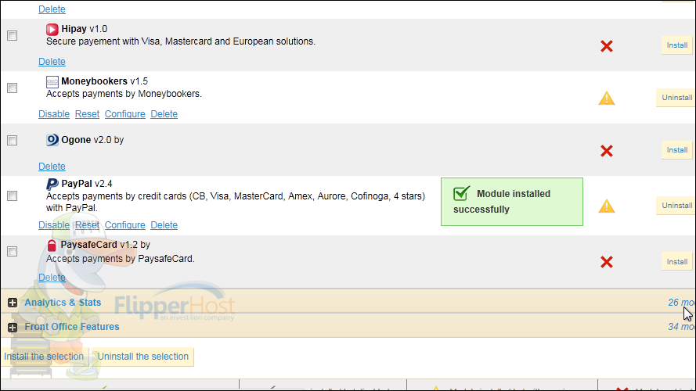Tick the PaysafeCard module checkbox
696x391 pixels.
pyautogui.click(x=13, y=251)
